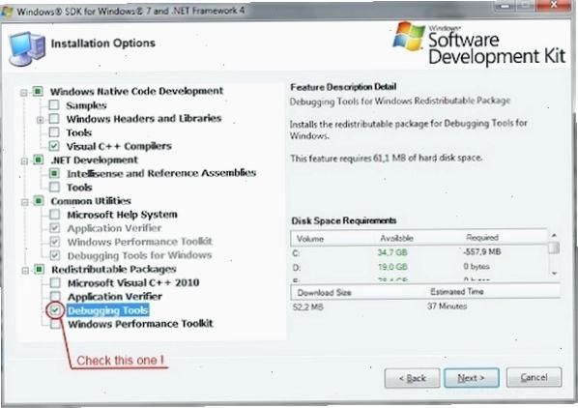This screenshot has height=408, width=578.
Task: Collapse Windows Native Code Development tree
Action: 24,93
